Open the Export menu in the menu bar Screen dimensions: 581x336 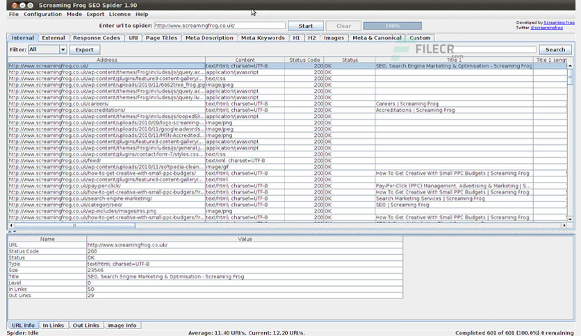point(95,14)
